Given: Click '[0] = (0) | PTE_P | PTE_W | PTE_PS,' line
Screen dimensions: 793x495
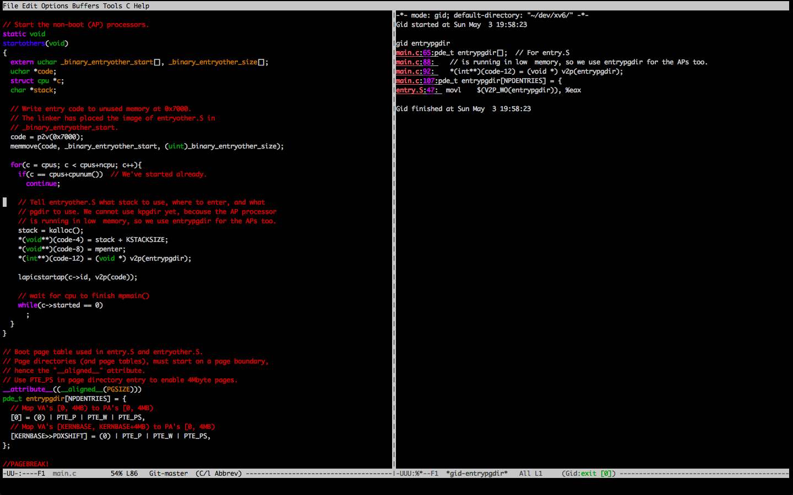Looking at the screenshot, I should pyautogui.click(x=78, y=417).
